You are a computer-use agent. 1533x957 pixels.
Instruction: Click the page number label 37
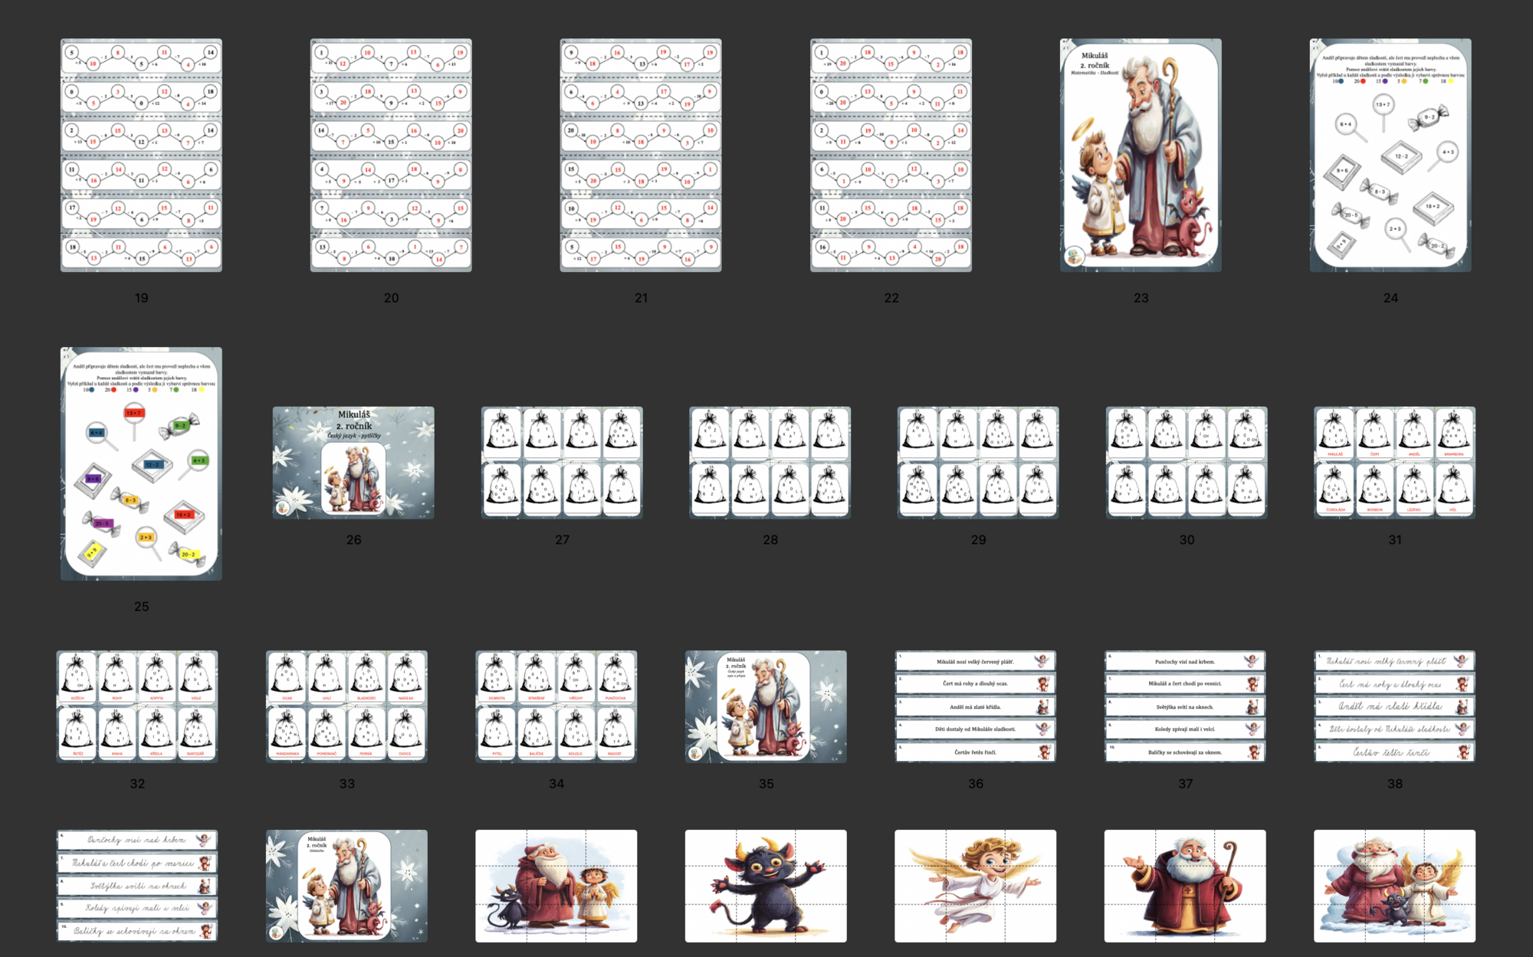click(1185, 784)
